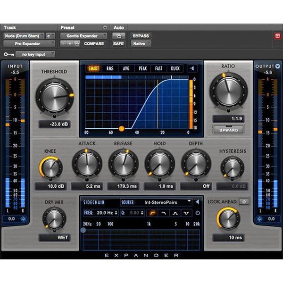Toggle the Look Ahead power button
The height and width of the screenshot is (283, 283).
click(244, 202)
